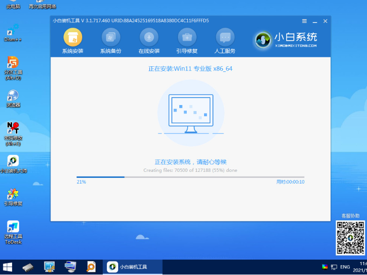Open the hamburger menu in title bar
Viewport: 367px width, 275px height.
point(304,21)
